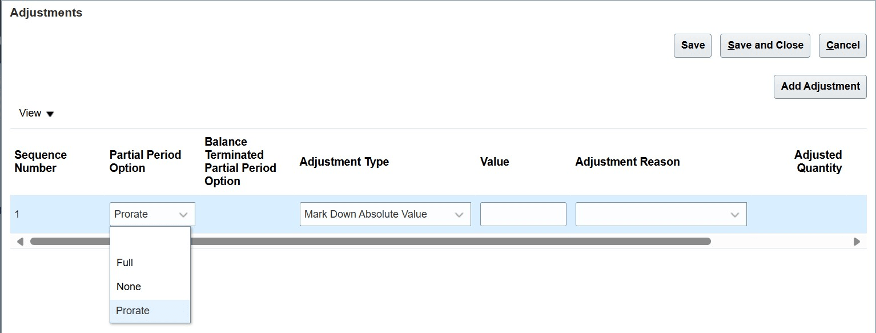Click the Cancel button
876x333 pixels.
point(842,45)
